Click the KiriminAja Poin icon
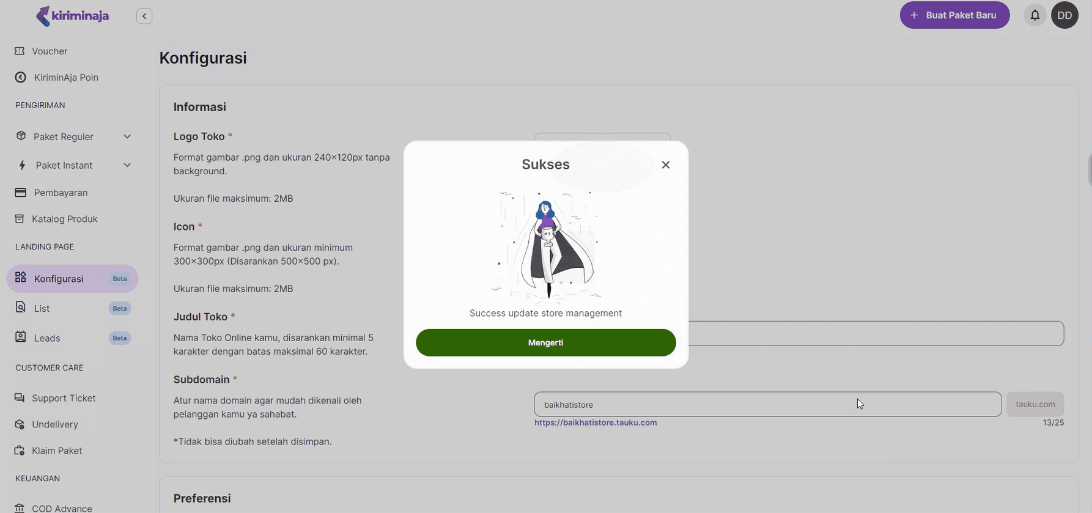 [x=21, y=77]
